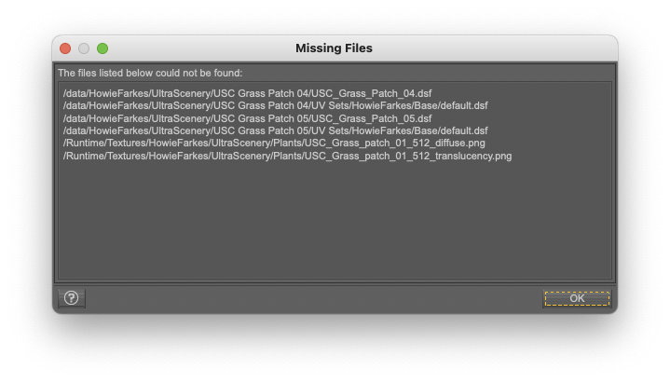The image size is (670, 383).
Task: Click the Missing Files title text
Action: (x=334, y=48)
